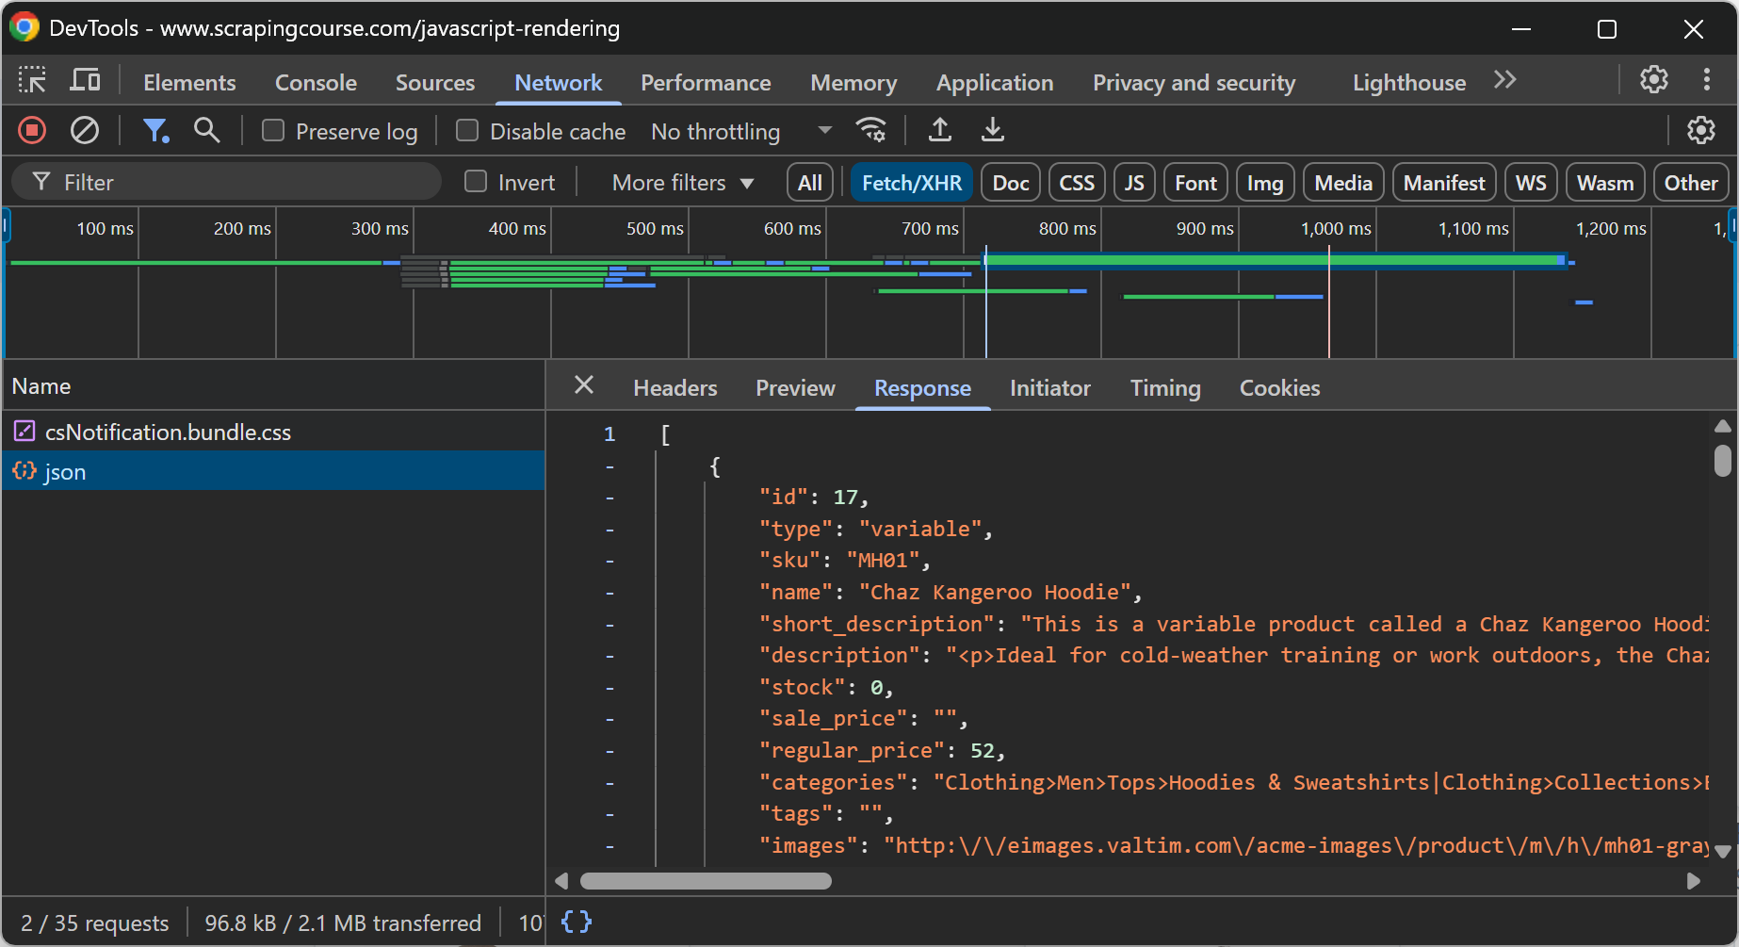Open the No throttling dropdown
The image size is (1739, 947).
coord(741,131)
